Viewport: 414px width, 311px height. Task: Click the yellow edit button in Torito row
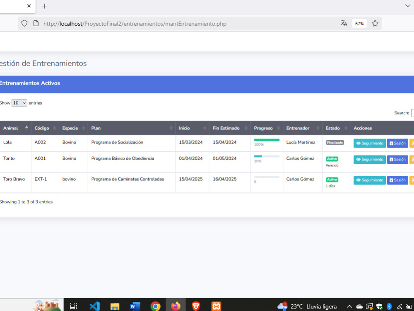(x=412, y=160)
